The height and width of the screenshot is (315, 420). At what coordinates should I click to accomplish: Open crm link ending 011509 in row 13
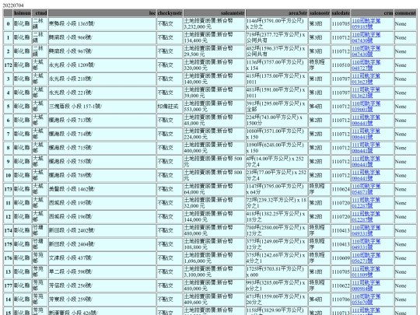pyautogui.click(x=366, y=272)
